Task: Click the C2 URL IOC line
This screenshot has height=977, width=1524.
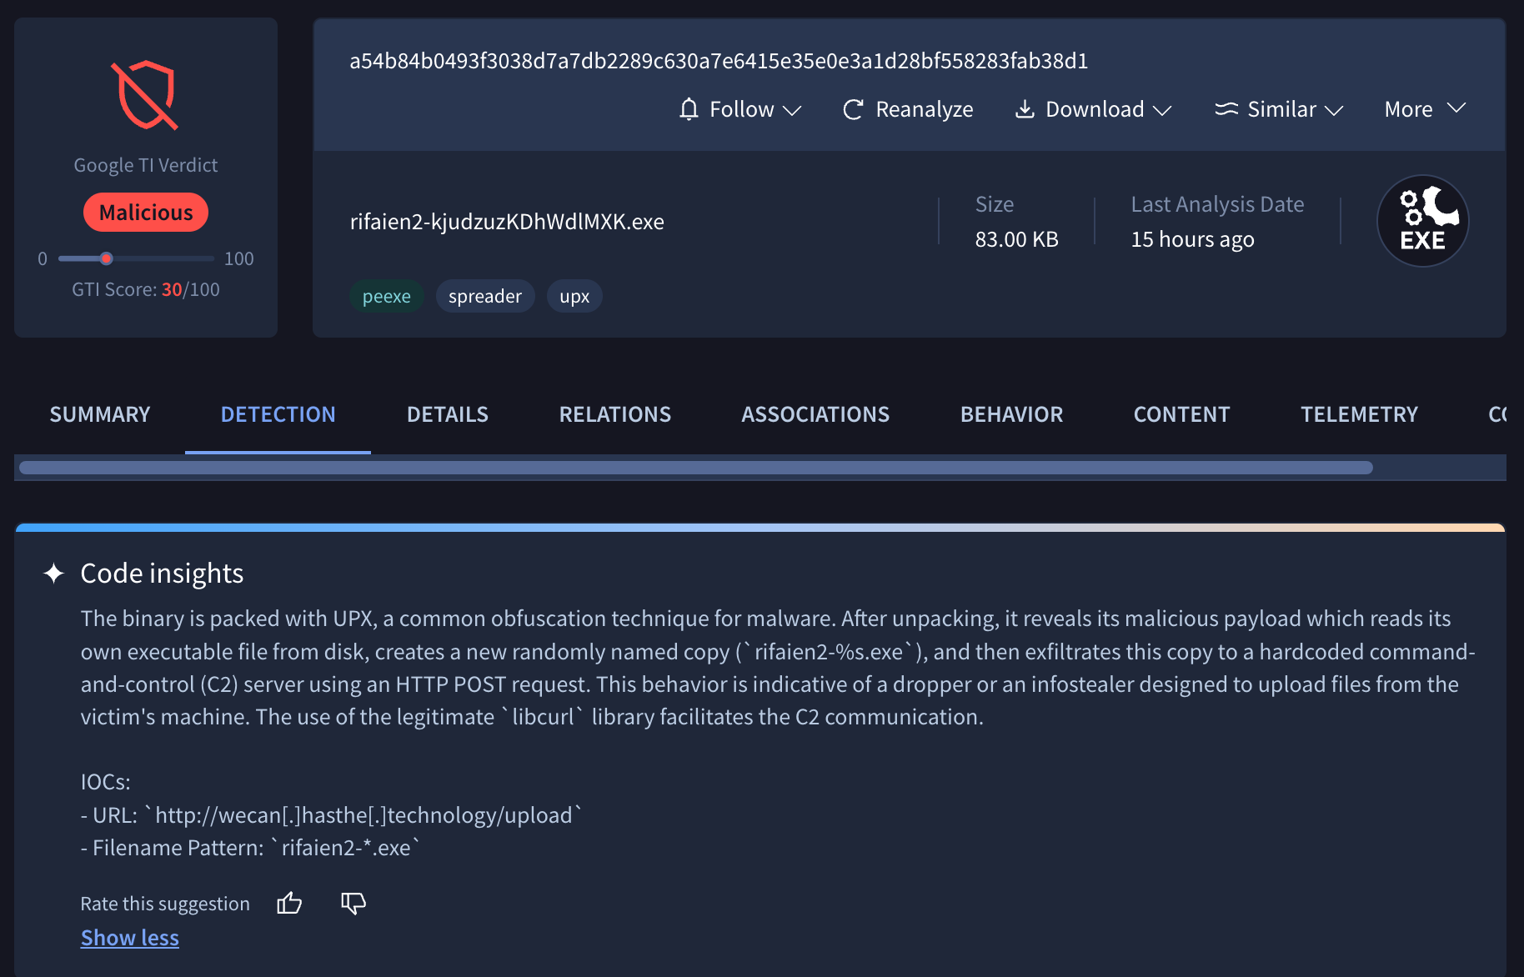Action: click(331, 815)
